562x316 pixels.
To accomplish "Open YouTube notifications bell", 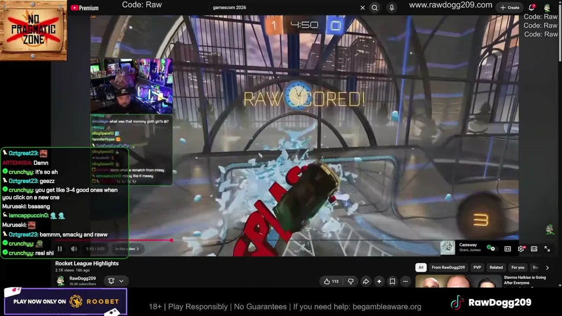I will (x=532, y=7).
